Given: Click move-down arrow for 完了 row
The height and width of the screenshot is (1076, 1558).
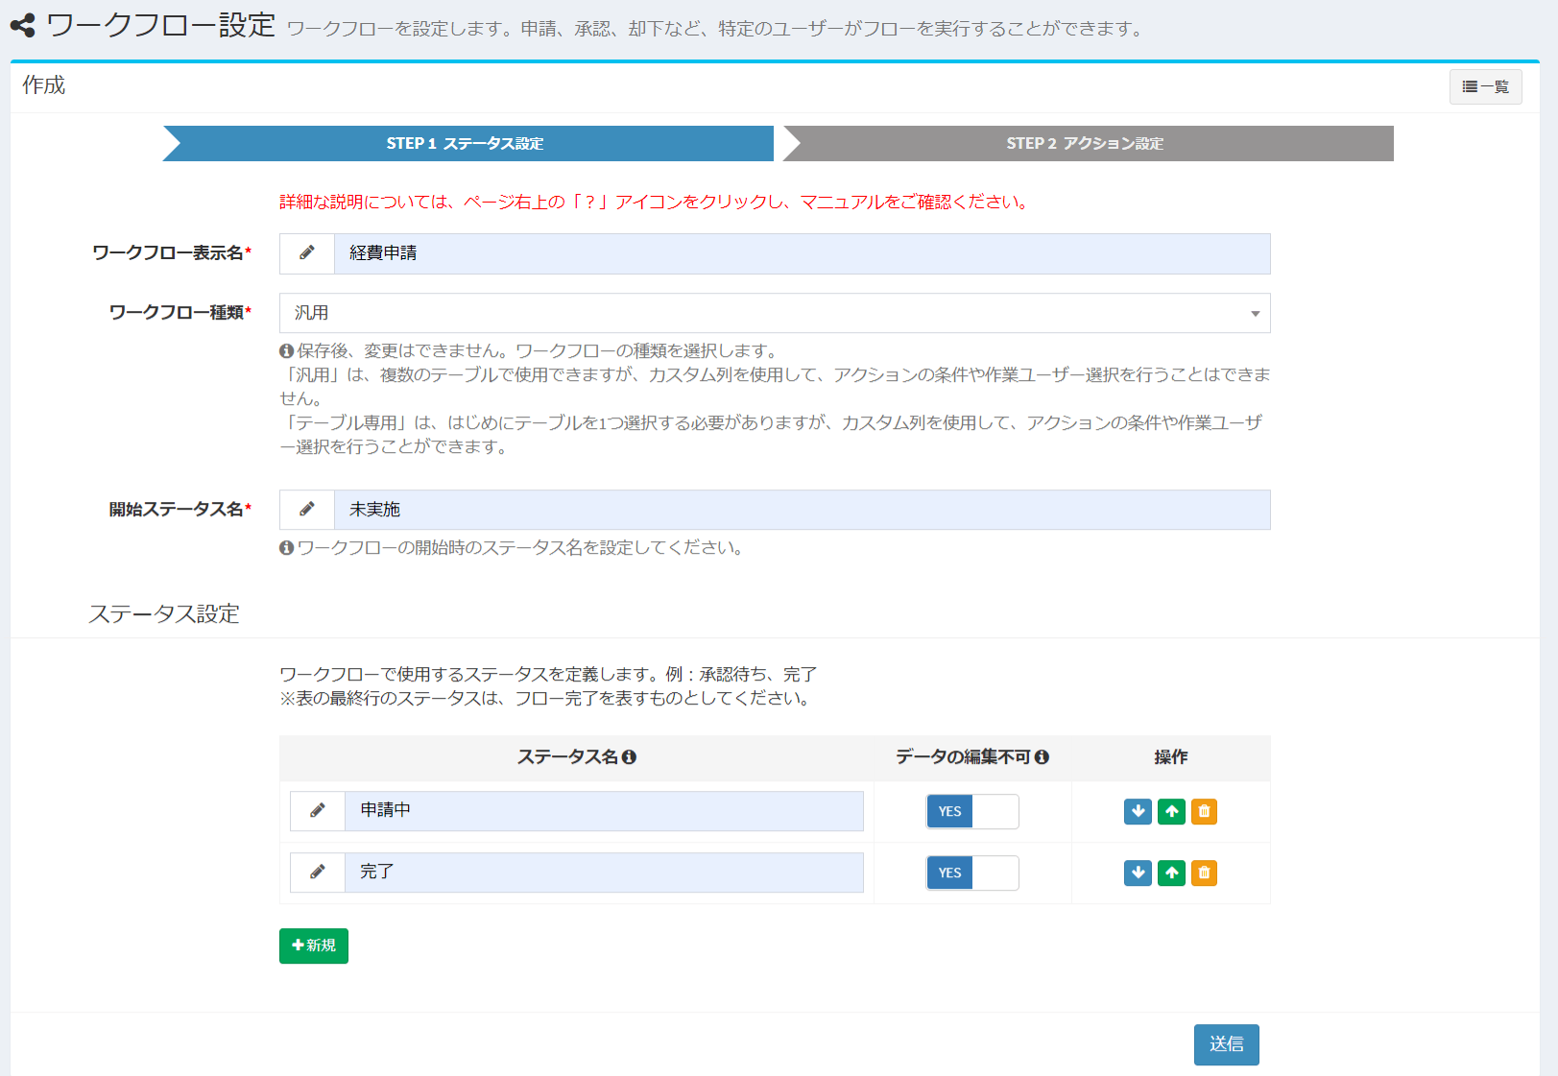Looking at the screenshot, I should pos(1138,873).
